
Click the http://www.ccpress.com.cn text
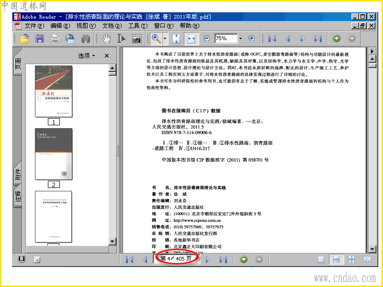[x=197, y=221]
